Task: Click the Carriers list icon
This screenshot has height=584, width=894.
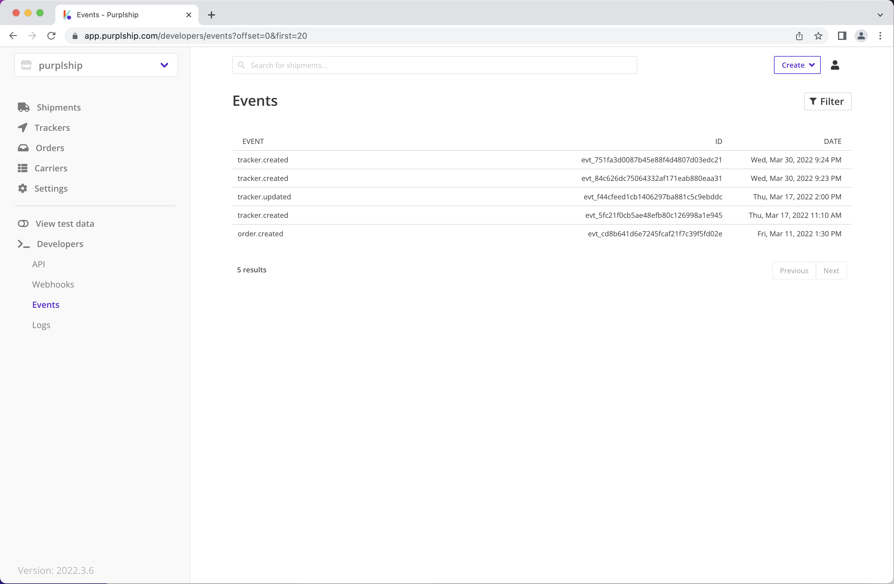Action: [23, 168]
